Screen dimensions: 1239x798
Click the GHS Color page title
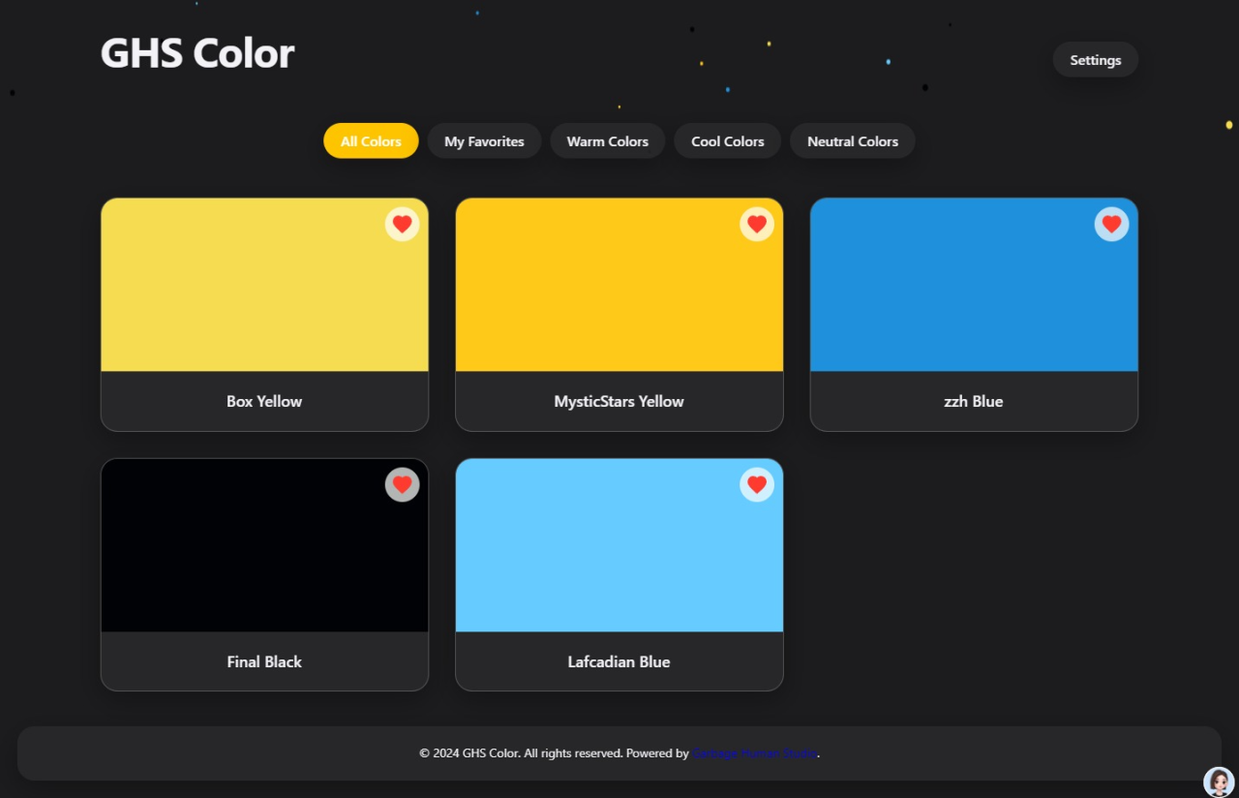click(197, 53)
